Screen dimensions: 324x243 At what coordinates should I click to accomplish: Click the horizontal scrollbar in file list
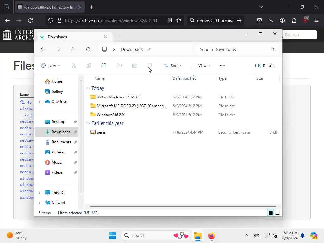[183, 206]
